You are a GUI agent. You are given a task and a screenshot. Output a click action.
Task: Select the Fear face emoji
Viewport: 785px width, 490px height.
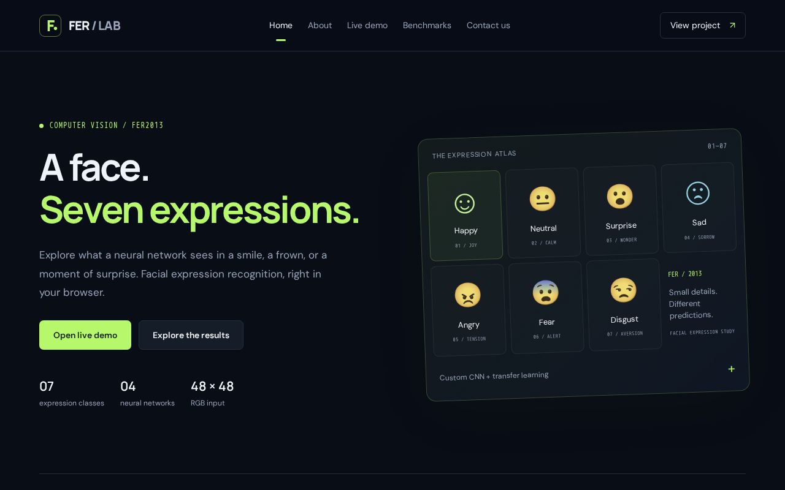pos(545,293)
